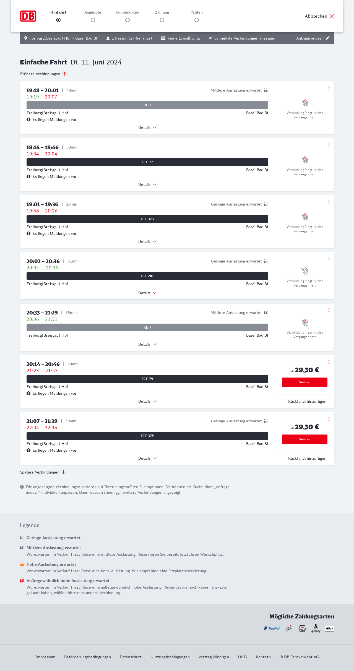The height and width of the screenshot is (671, 354).
Task: Click Weiter for the ICE 79 connection
Action: [x=304, y=382]
